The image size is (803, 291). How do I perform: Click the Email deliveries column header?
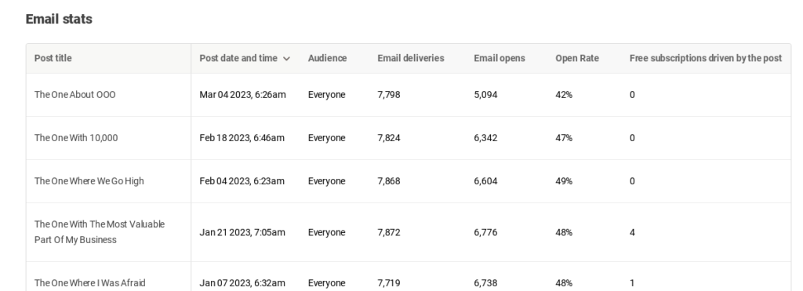(411, 58)
